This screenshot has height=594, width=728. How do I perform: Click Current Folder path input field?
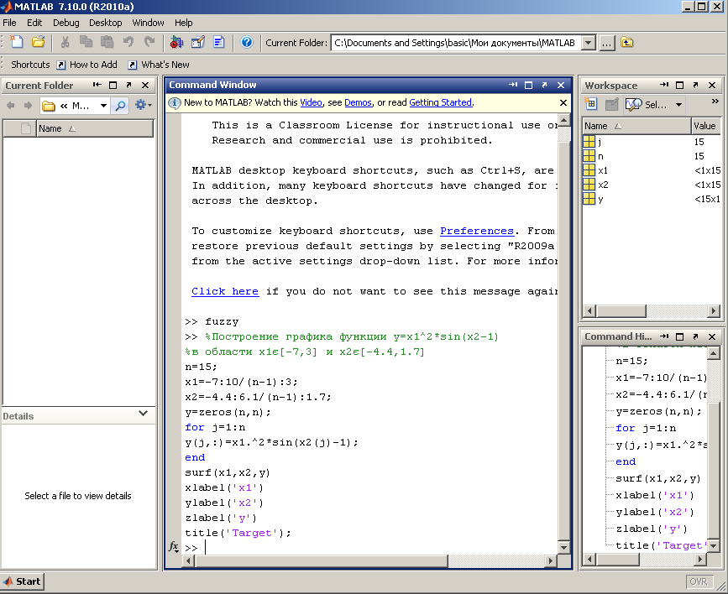[456, 43]
